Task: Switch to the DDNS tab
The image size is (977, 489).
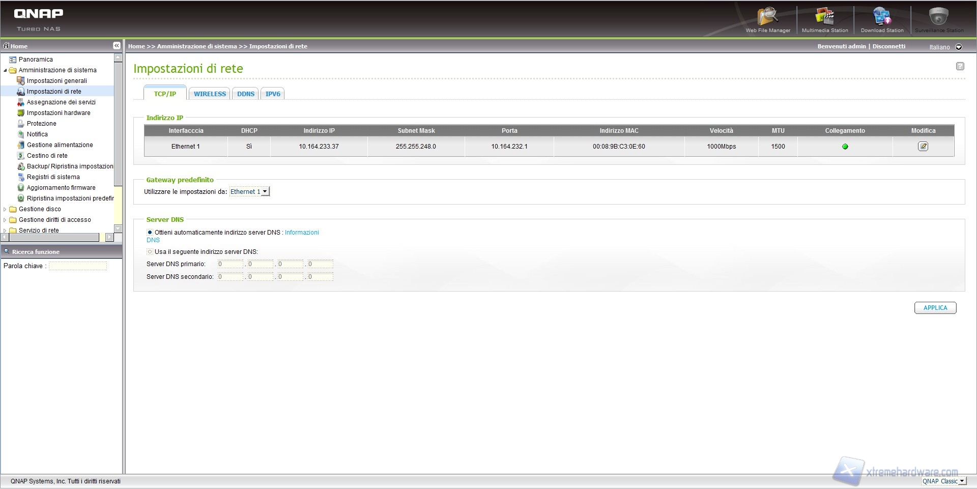Action: [x=246, y=94]
